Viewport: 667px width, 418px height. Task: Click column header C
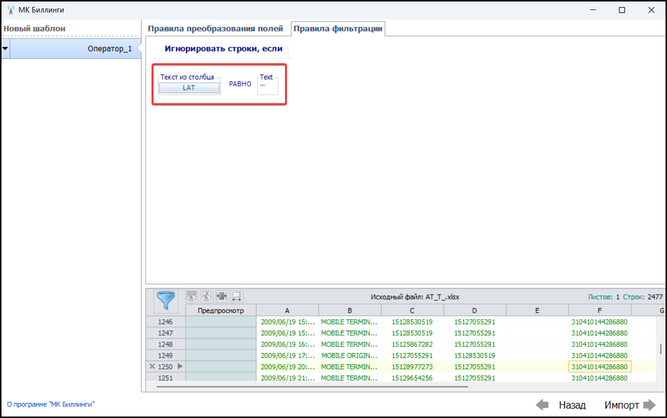pos(412,311)
